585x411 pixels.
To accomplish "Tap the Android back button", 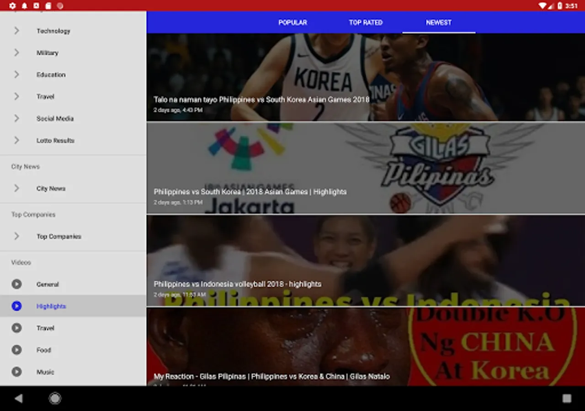I will 18,398.
